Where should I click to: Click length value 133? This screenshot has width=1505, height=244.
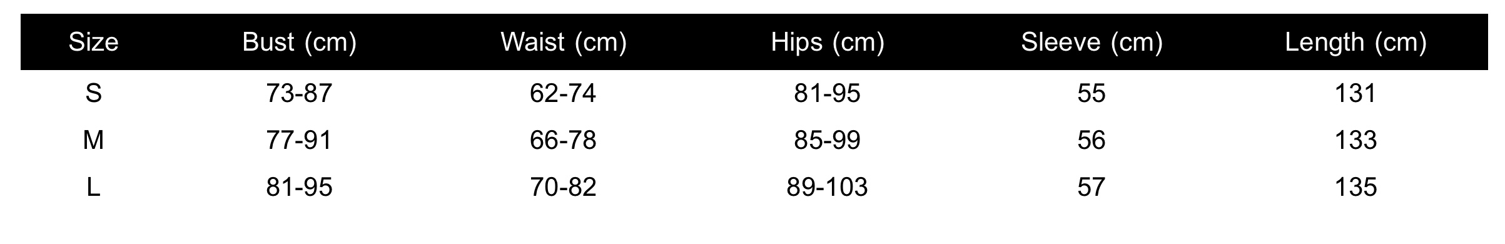[1356, 140]
